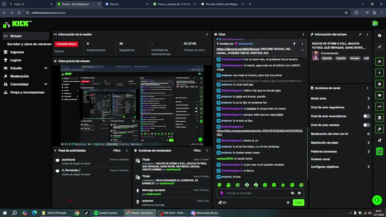
Task: Open Spotify Premium from taskbar
Action: pos(105,213)
